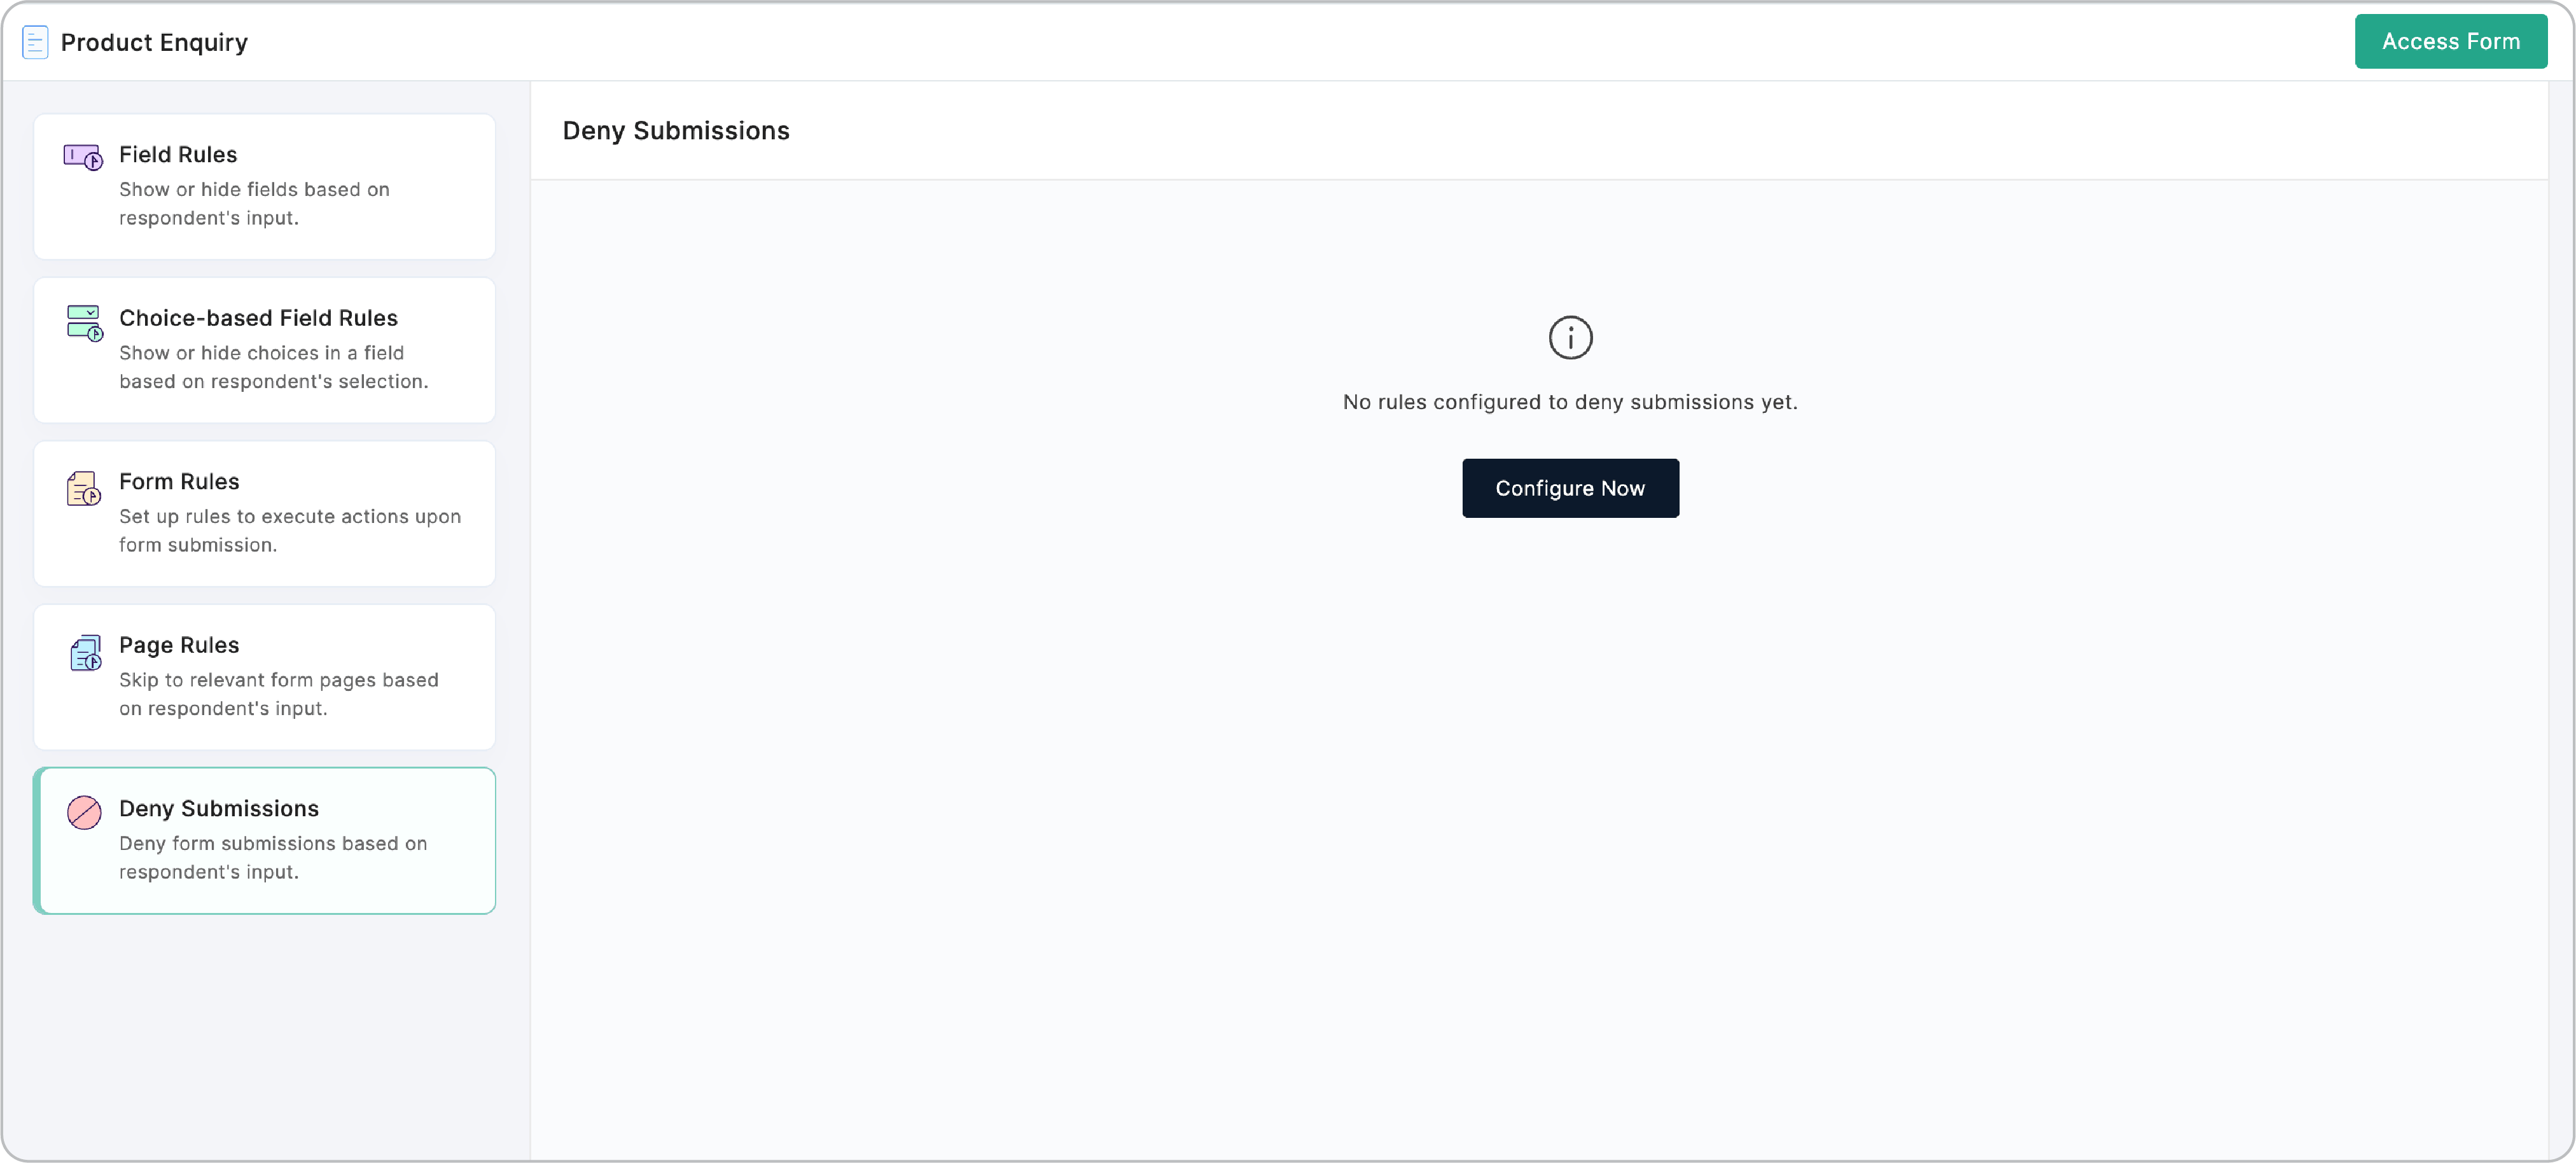Open the Field Rules section

[264, 186]
